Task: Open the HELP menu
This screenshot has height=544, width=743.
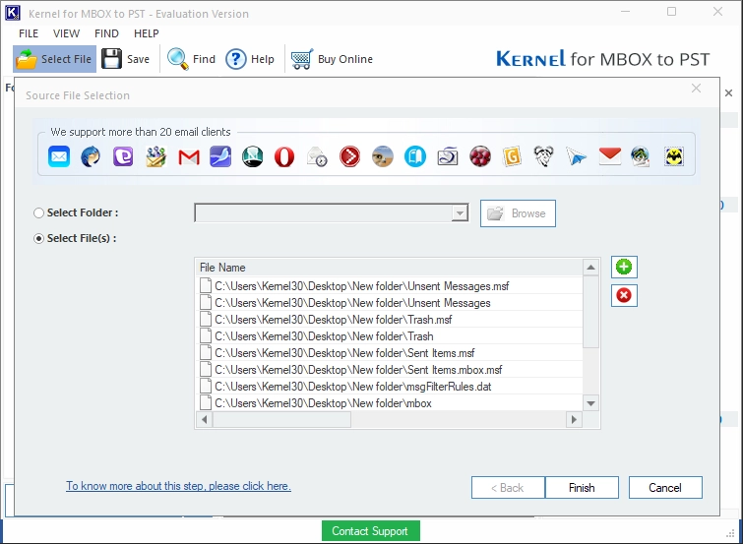Action: 147,33
